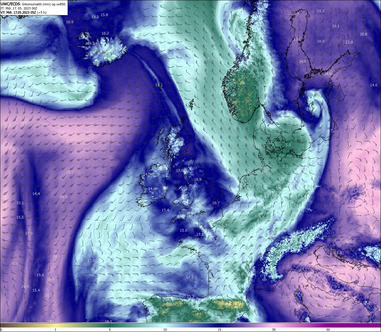
Task: Click the VT 17.05.2023 05Z (+5 h) line
Action: click(23, 13)
